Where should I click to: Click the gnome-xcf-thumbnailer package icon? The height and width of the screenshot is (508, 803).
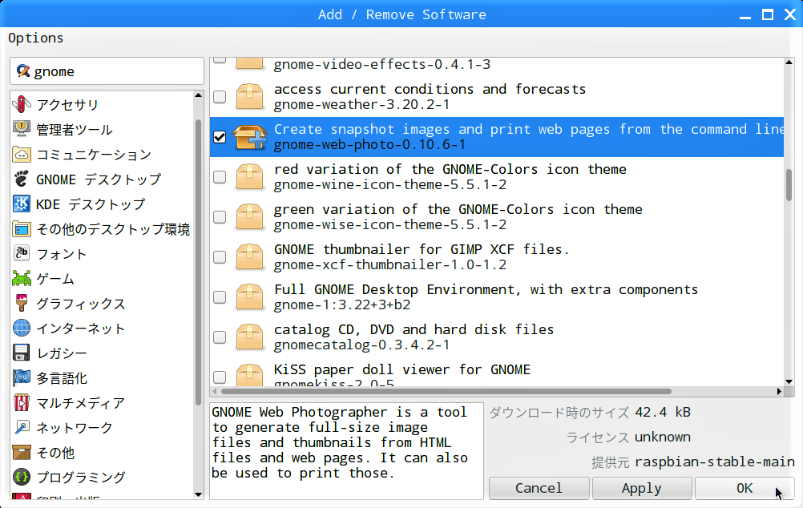tap(249, 256)
